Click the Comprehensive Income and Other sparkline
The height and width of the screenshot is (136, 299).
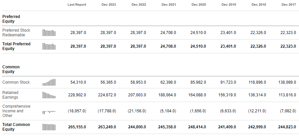coord(49,111)
